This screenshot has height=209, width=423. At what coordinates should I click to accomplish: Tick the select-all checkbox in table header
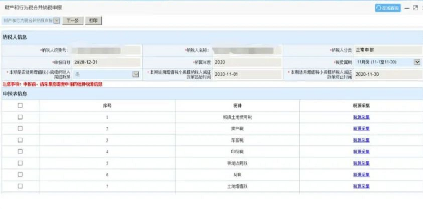coord(20,106)
